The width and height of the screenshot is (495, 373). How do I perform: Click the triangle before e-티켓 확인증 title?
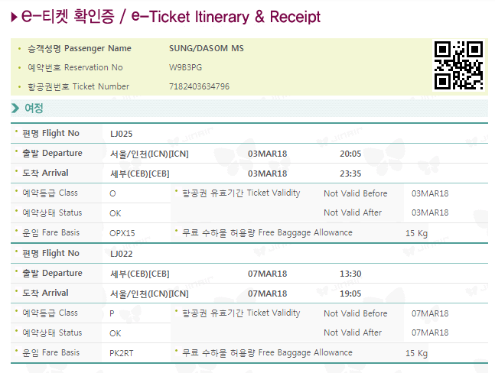[x=14, y=17]
